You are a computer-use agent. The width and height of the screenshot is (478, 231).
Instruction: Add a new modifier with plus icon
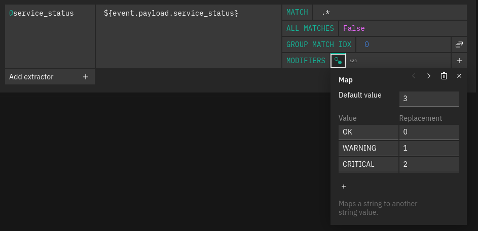459,61
